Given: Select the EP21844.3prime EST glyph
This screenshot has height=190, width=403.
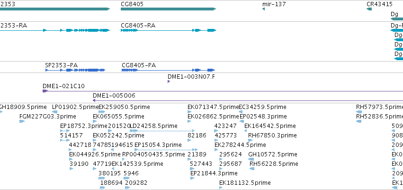Looking at the screenshot, I should 192,178.
